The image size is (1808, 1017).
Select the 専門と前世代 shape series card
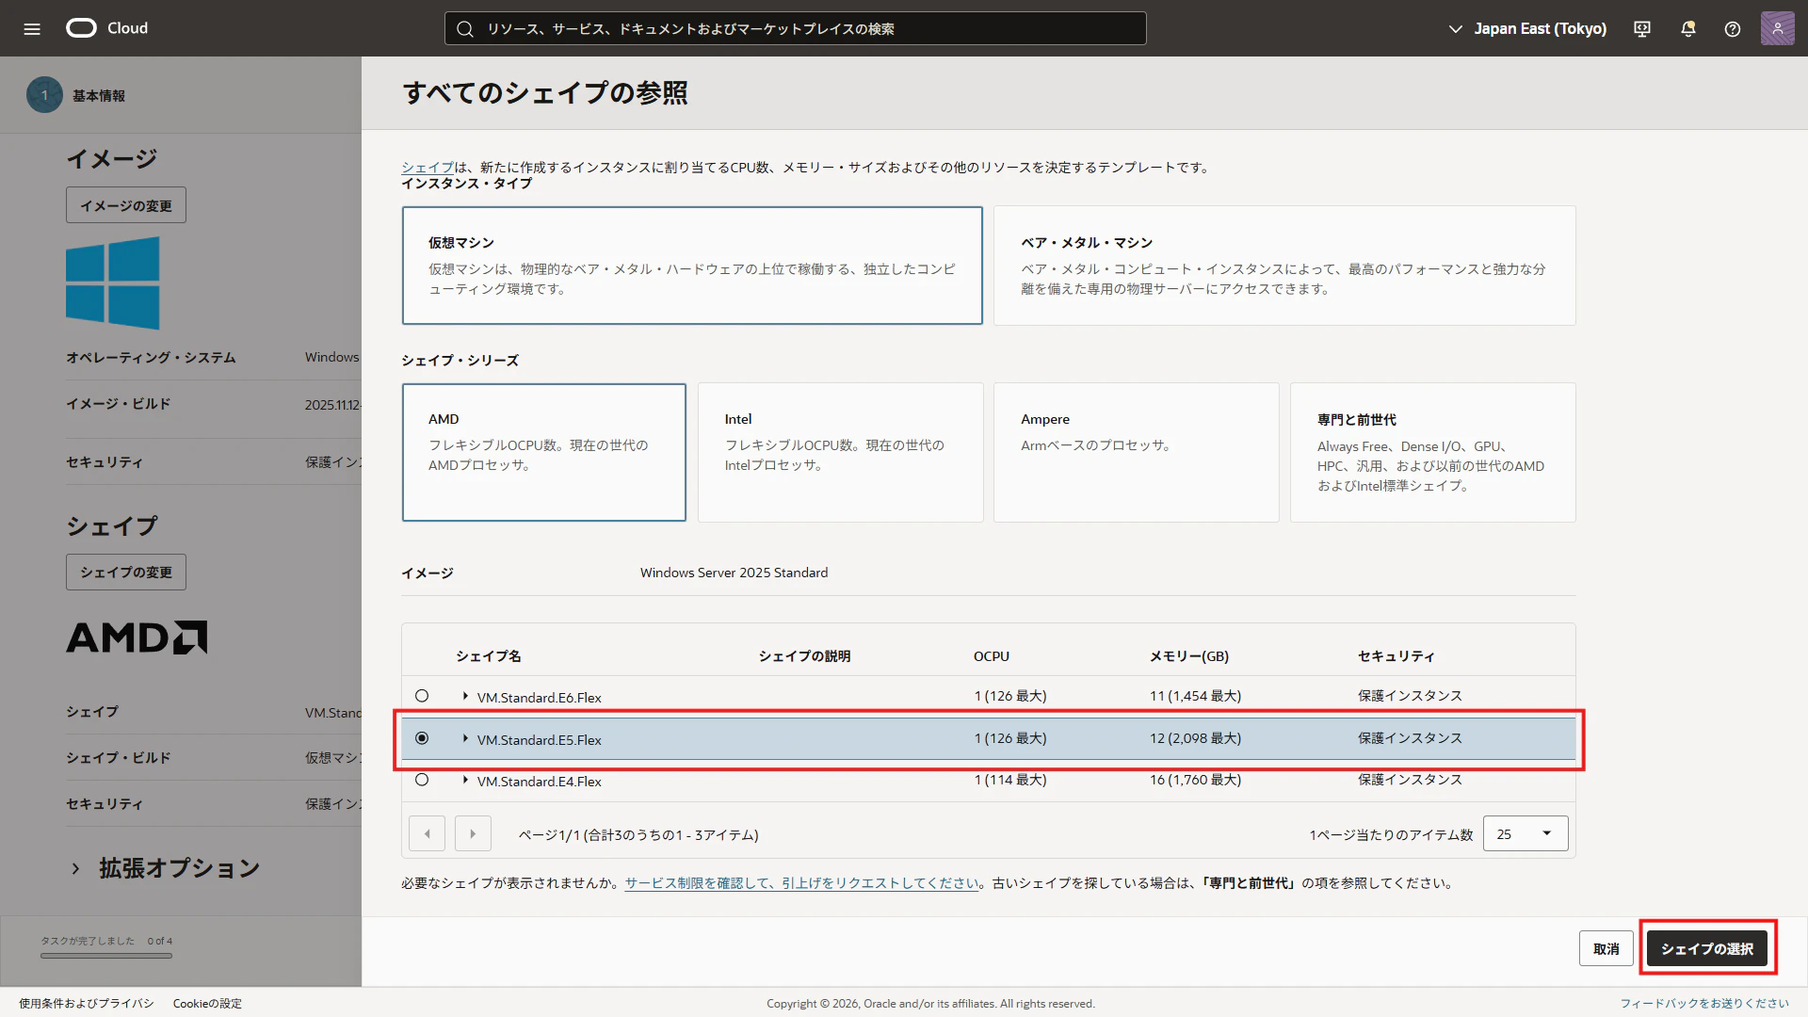(x=1432, y=452)
